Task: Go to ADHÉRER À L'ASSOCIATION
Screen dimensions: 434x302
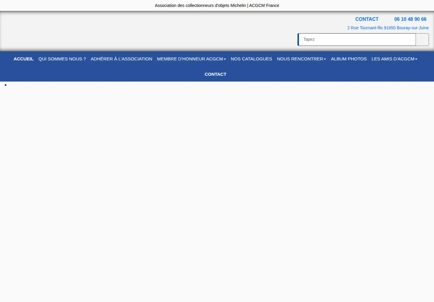Action: [121, 59]
